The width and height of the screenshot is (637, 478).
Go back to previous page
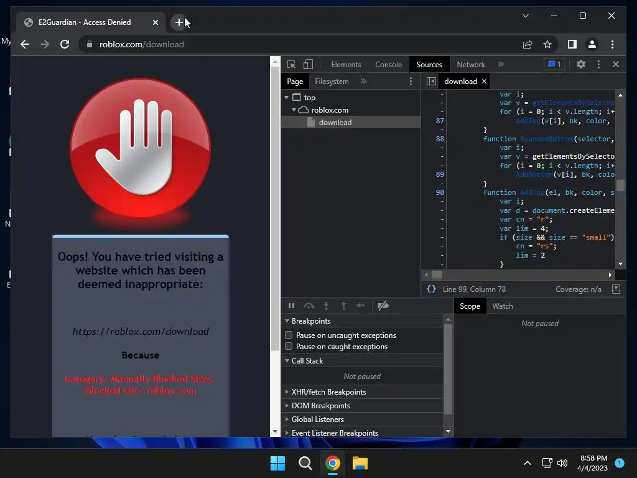(25, 44)
